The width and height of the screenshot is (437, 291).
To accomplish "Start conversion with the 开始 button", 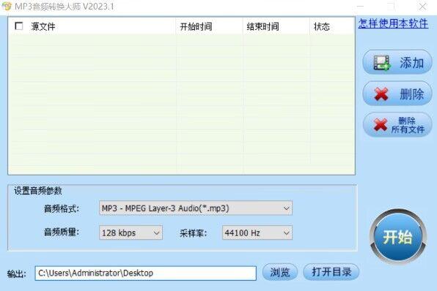I will (x=397, y=236).
